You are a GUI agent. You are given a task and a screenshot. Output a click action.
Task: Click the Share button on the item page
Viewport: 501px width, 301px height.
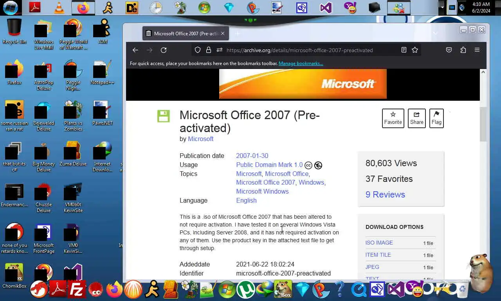click(416, 118)
